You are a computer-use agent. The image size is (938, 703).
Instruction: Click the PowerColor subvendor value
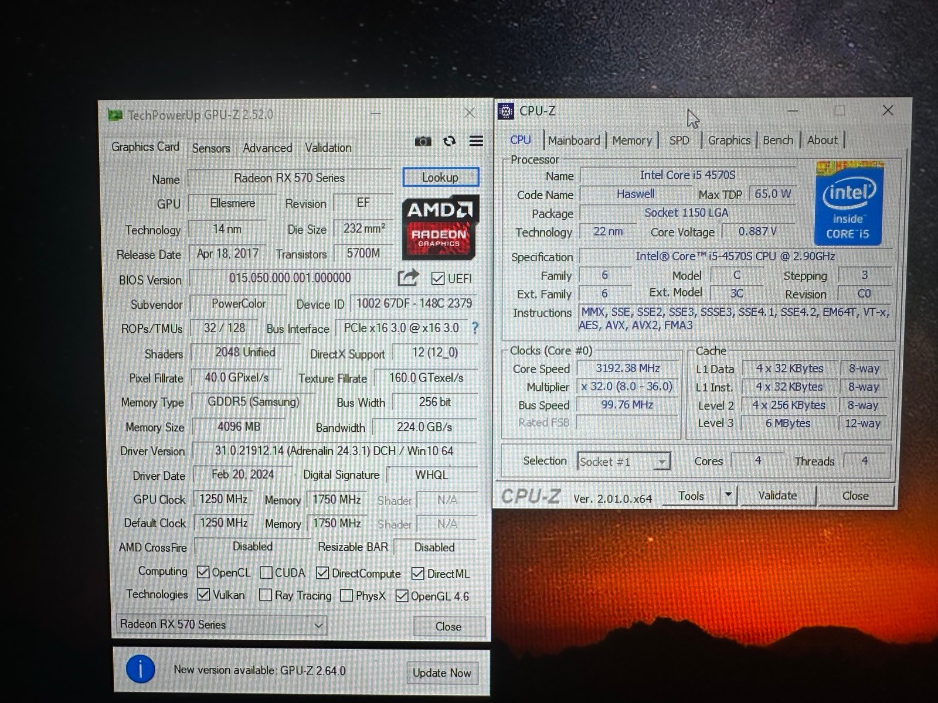click(x=239, y=303)
